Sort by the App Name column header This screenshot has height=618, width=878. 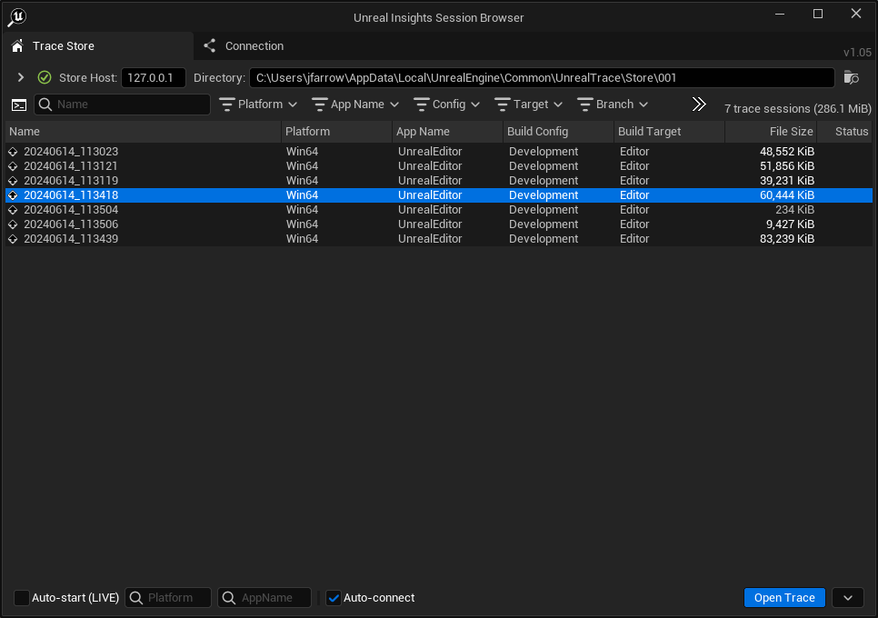(x=447, y=132)
